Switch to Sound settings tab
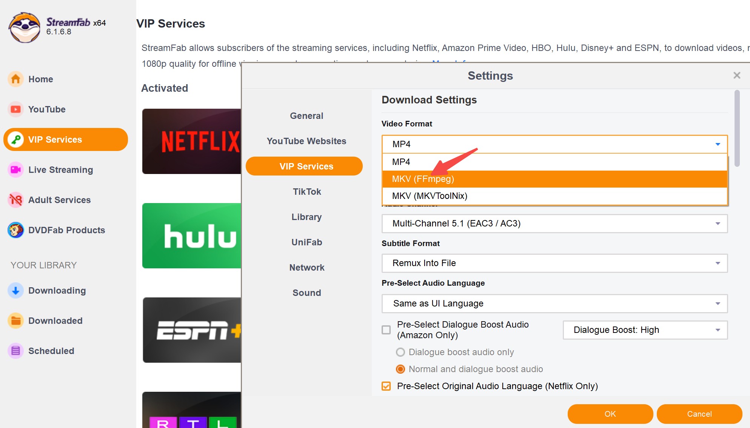The image size is (750, 428). coord(306,293)
